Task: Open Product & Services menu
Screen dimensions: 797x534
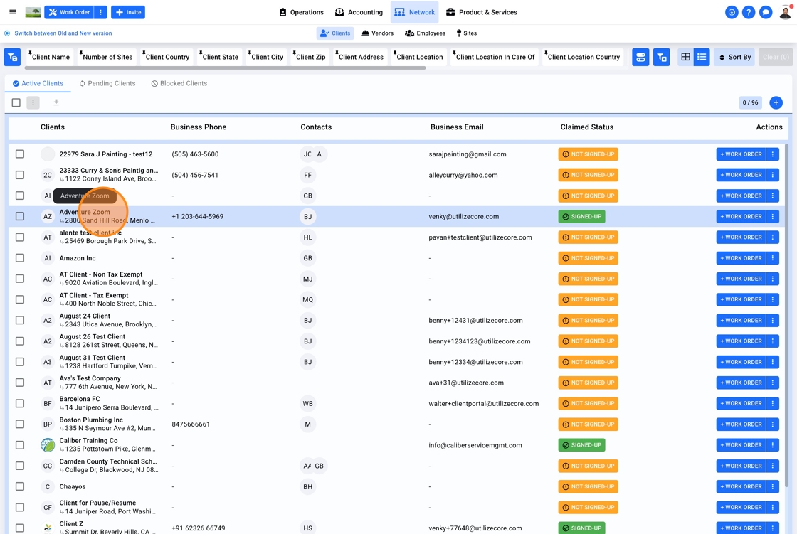Action: pyautogui.click(x=482, y=12)
